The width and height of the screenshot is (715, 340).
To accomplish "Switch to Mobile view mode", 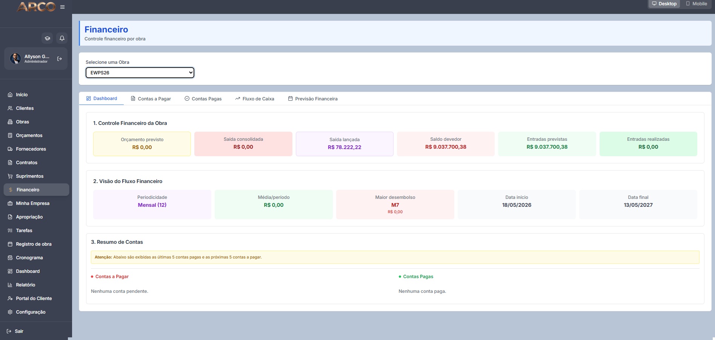I will coord(697,4).
